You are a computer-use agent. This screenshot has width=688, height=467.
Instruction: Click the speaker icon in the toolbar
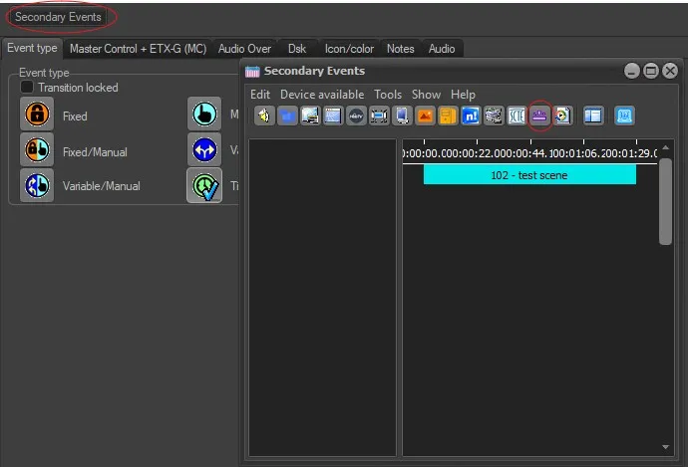(264, 116)
